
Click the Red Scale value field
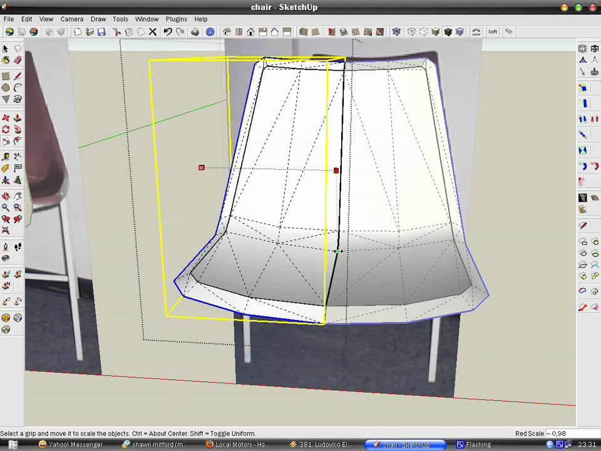573,433
